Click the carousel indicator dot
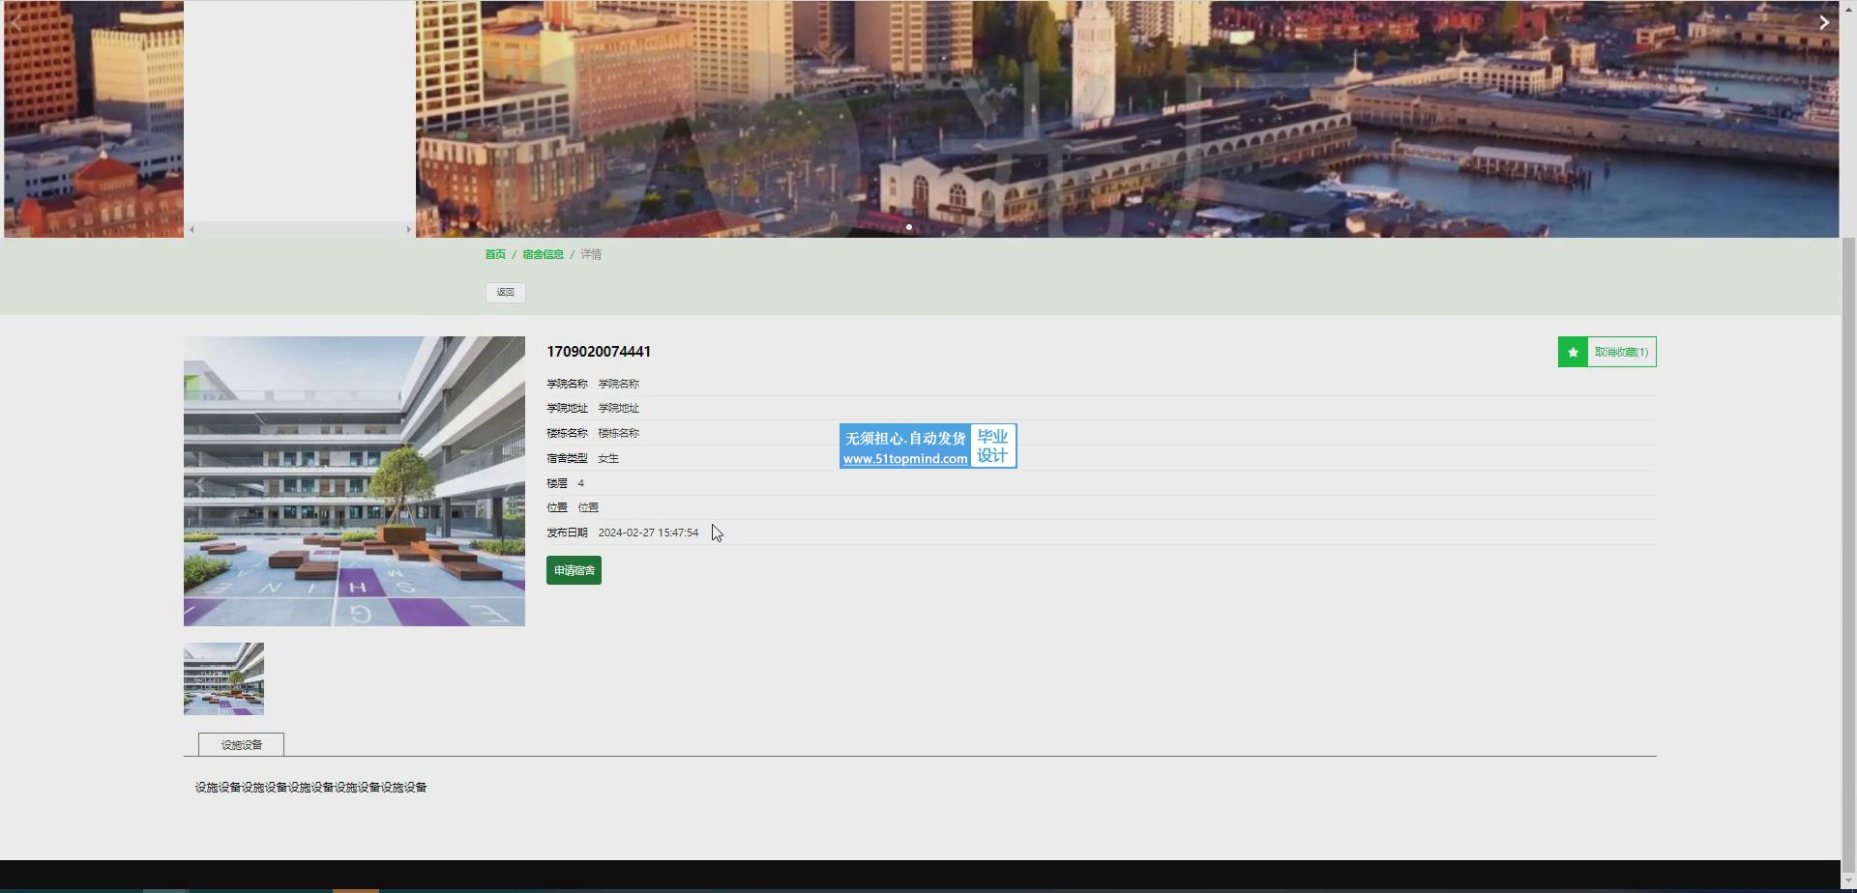Image resolution: width=1857 pixels, height=893 pixels. click(x=909, y=227)
